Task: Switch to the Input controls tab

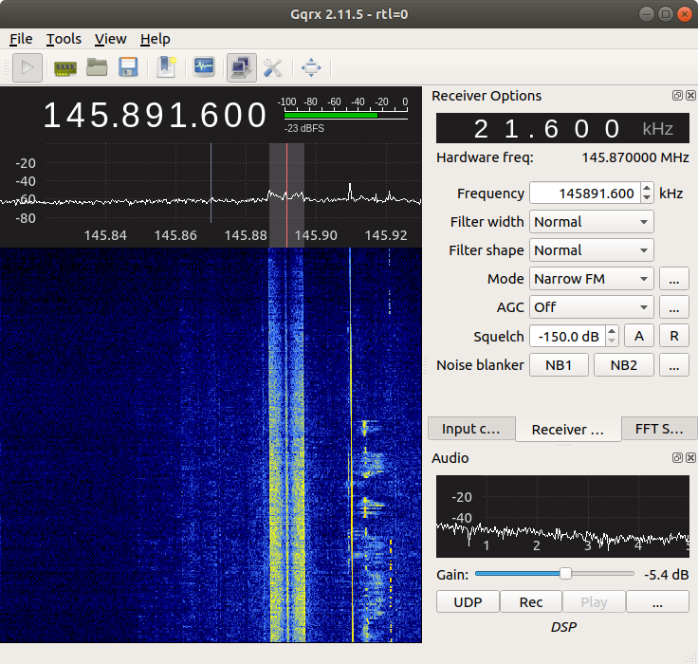Action: pos(471,429)
